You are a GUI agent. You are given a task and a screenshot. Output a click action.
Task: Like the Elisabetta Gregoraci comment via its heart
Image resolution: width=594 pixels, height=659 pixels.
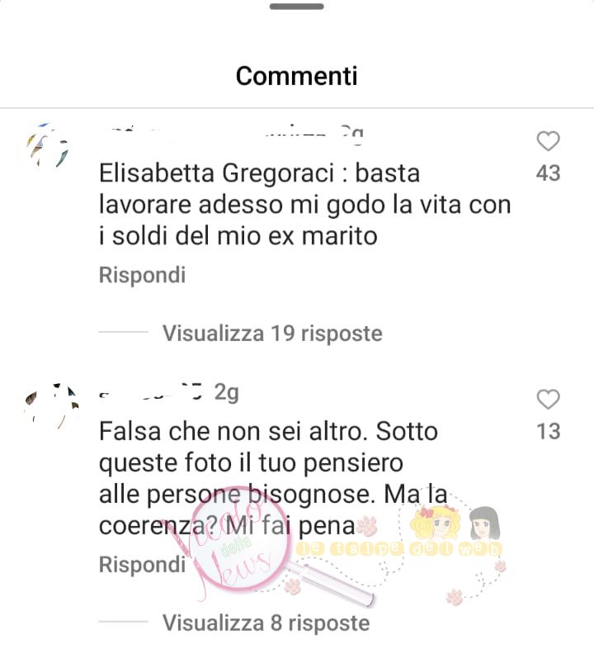(x=549, y=140)
